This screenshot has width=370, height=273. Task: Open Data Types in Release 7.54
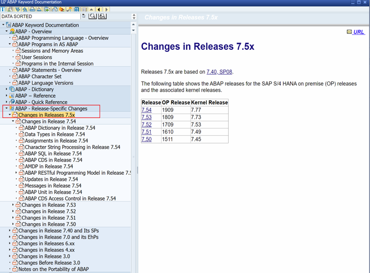[x=55, y=134]
